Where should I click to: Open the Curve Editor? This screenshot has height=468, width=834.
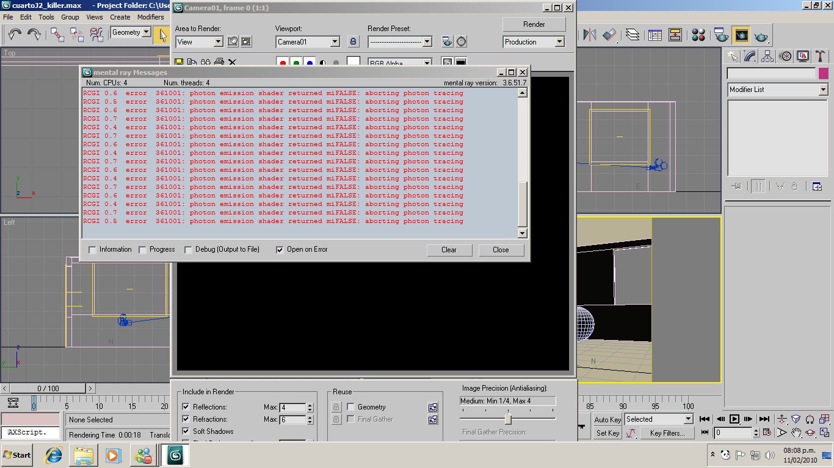[x=655, y=35]
